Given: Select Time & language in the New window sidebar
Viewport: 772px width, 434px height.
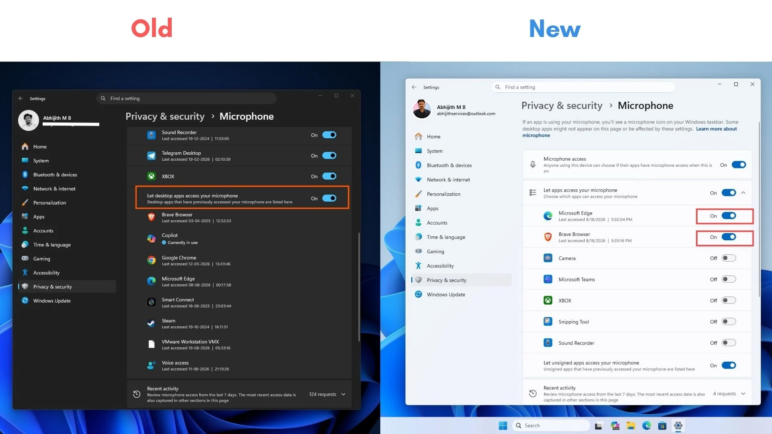Looking at the screenshot, I should pos(462,237).
